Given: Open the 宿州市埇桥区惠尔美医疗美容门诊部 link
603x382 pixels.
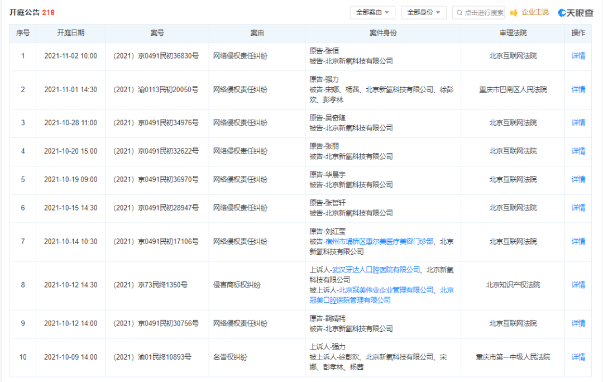Looking at the screenshot, I should [379, 242].
